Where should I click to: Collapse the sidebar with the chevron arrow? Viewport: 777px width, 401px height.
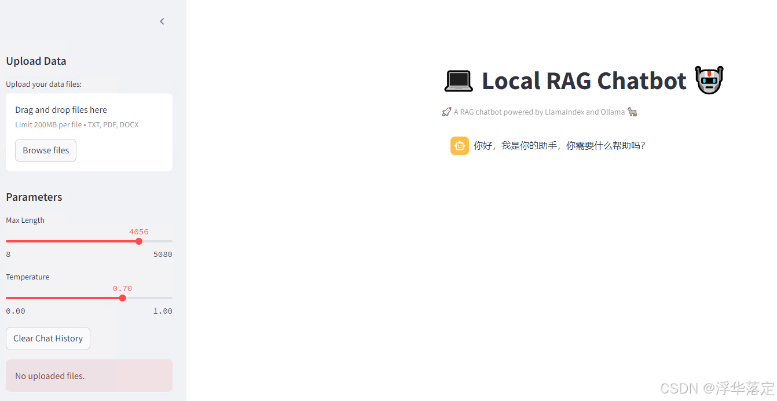162,21
